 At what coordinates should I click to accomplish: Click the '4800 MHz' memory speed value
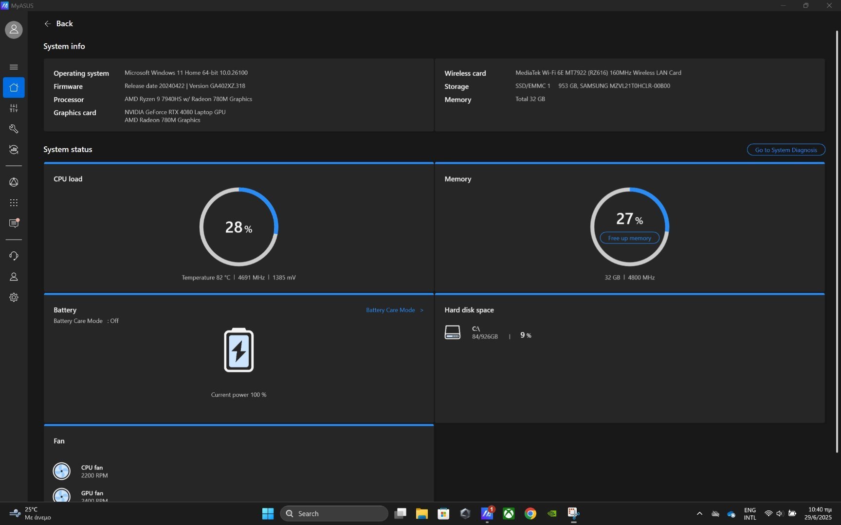[x=641, y=278]
